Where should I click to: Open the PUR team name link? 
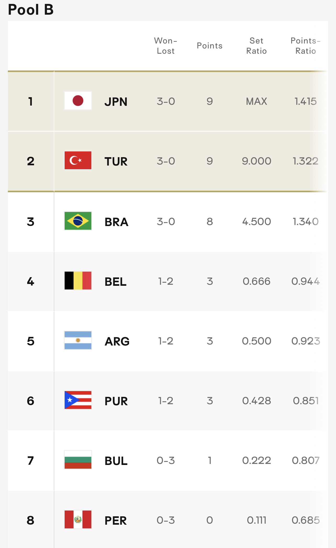tap(116, 401)
